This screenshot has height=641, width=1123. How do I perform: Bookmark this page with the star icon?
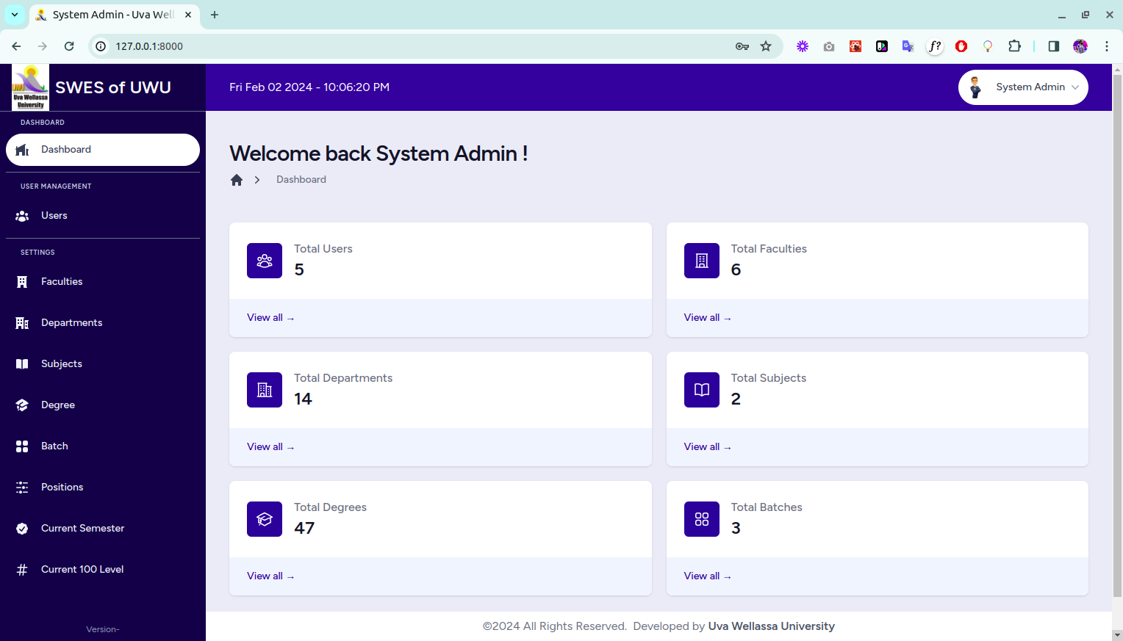tap(766, 46)
